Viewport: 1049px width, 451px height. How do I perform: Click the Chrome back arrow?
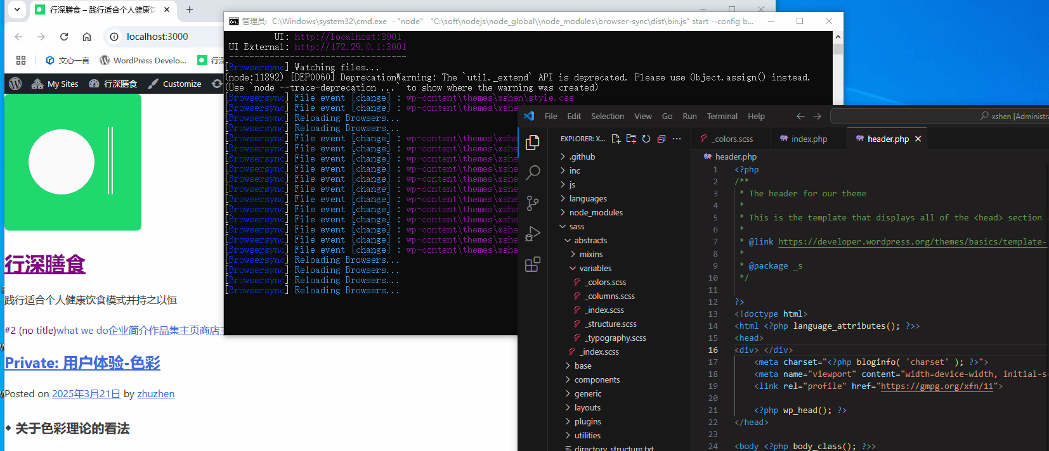(x=18, y=37)
